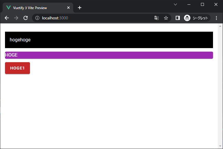Click the browser forward arrow
Viewport: 223px width, 149px height.
[16, 18]
